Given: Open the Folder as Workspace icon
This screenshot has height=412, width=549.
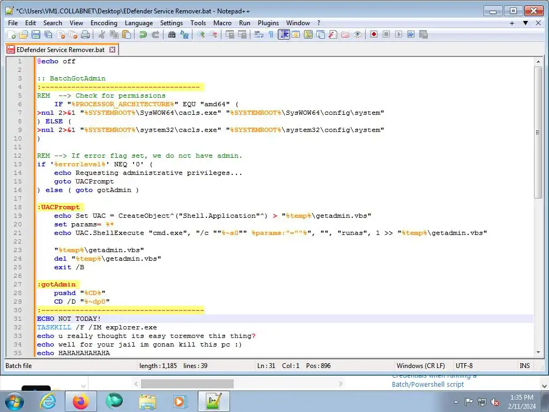Looking at the screenshot, I should [x=345, y=34].
